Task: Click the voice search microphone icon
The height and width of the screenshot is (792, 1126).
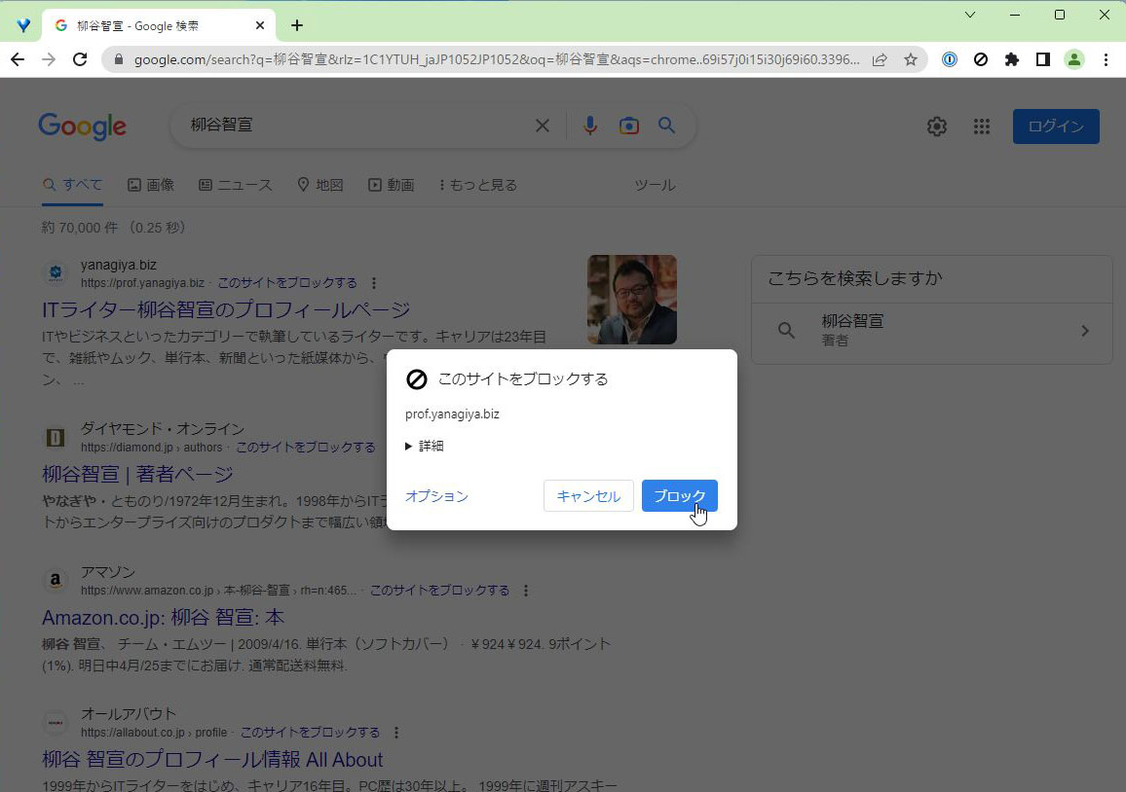Action: (x=589, y=126)
